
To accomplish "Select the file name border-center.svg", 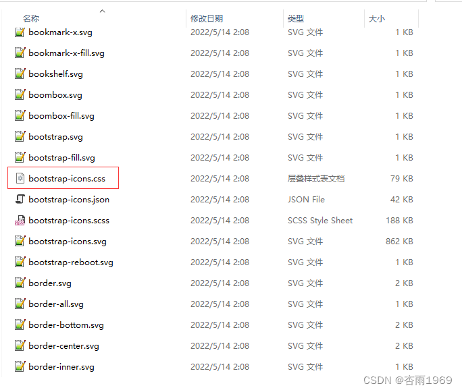I will (64, 345).
